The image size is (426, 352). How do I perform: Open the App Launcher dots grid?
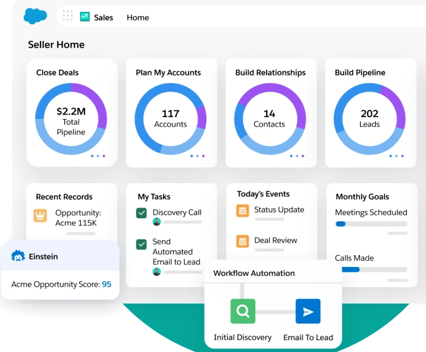click(x=68, y=15)
